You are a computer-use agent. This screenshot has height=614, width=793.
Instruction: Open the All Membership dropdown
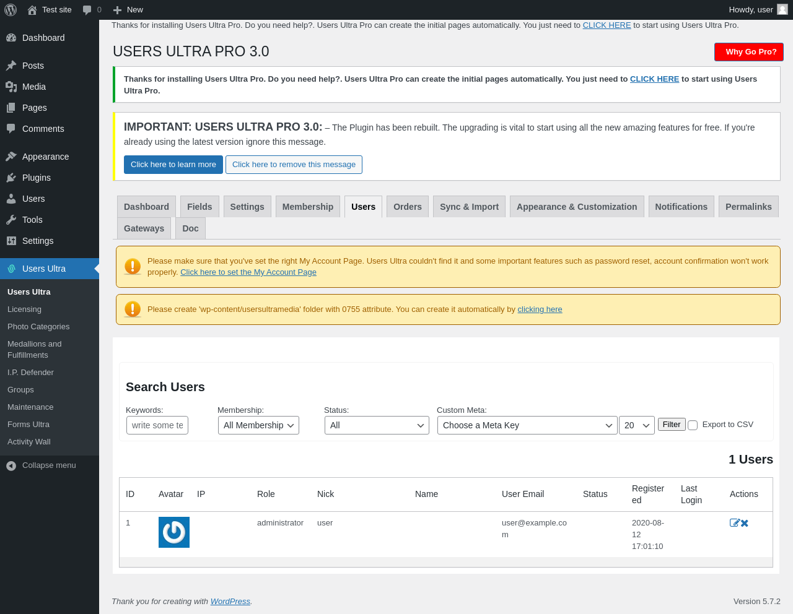pyautogui.click(x=258, y=425)
